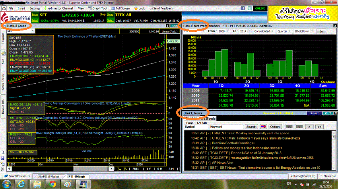Go to next news page with > button
338x189 pixels.
coord(309,127)
